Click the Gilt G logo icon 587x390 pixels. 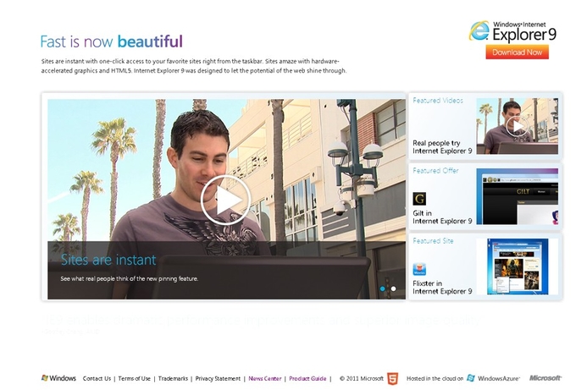[419, 199]
